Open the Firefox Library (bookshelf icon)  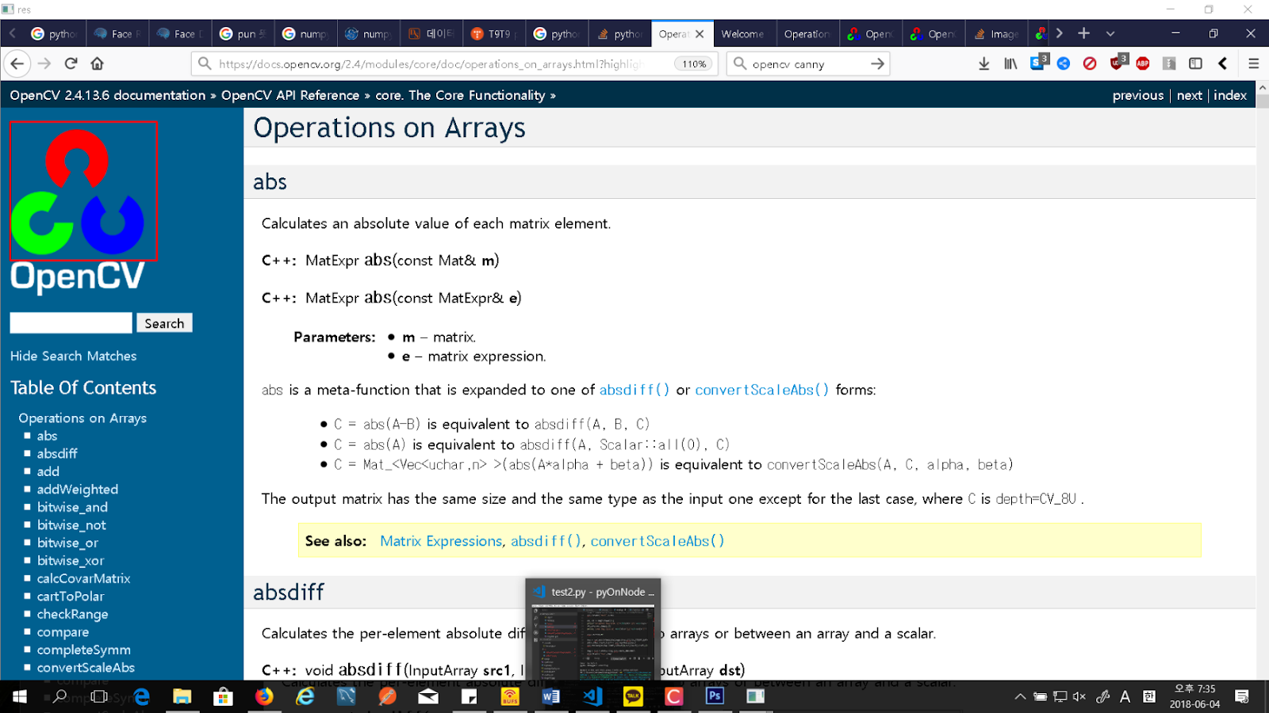click(1010, 63)
